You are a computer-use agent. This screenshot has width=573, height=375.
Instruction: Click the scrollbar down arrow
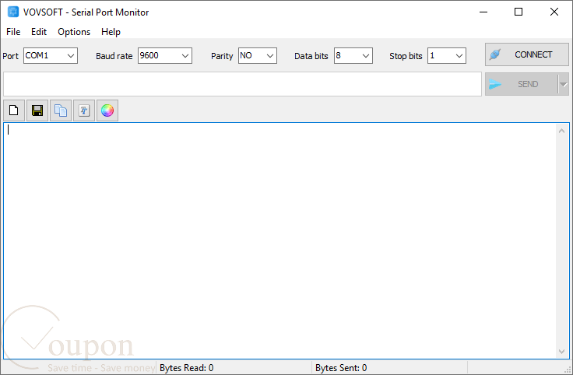(561, 351)
